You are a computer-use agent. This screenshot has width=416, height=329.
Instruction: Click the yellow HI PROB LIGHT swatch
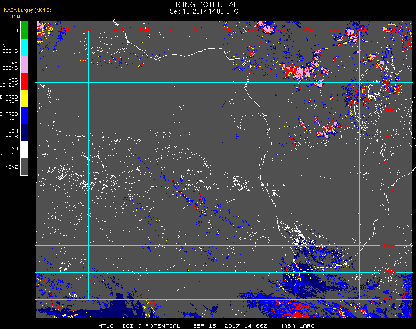(24, 99)
